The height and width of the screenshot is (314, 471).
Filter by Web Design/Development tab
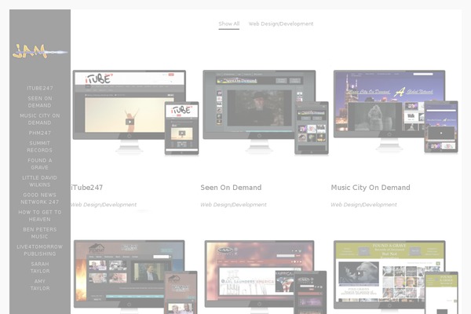(281, 24)
